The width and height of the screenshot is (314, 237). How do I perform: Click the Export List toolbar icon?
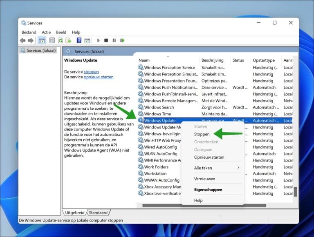click(x=68, y=40)
